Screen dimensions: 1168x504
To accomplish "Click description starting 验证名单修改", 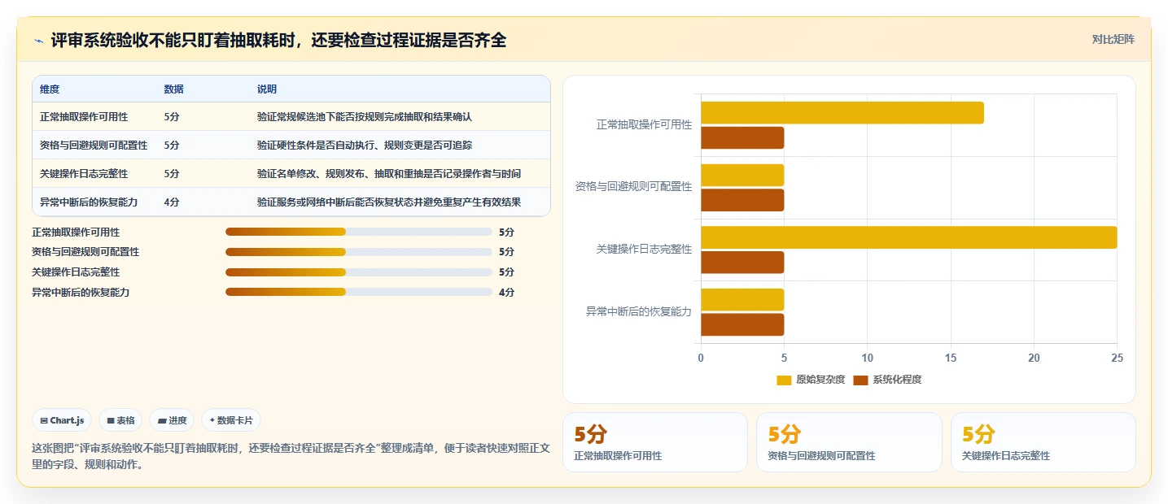I will (389, 174).
